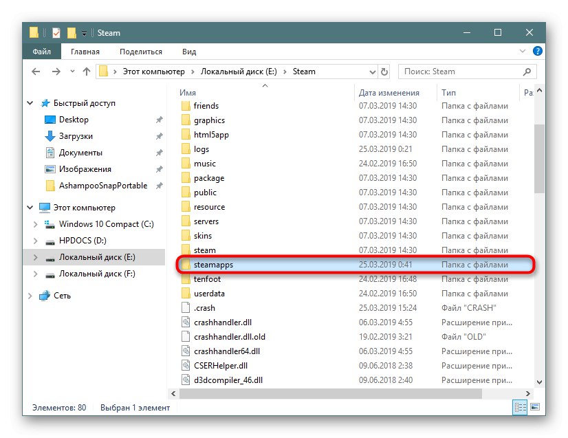The image size is (568, 438).
Task: Go up one folder level
Action: 86,72
